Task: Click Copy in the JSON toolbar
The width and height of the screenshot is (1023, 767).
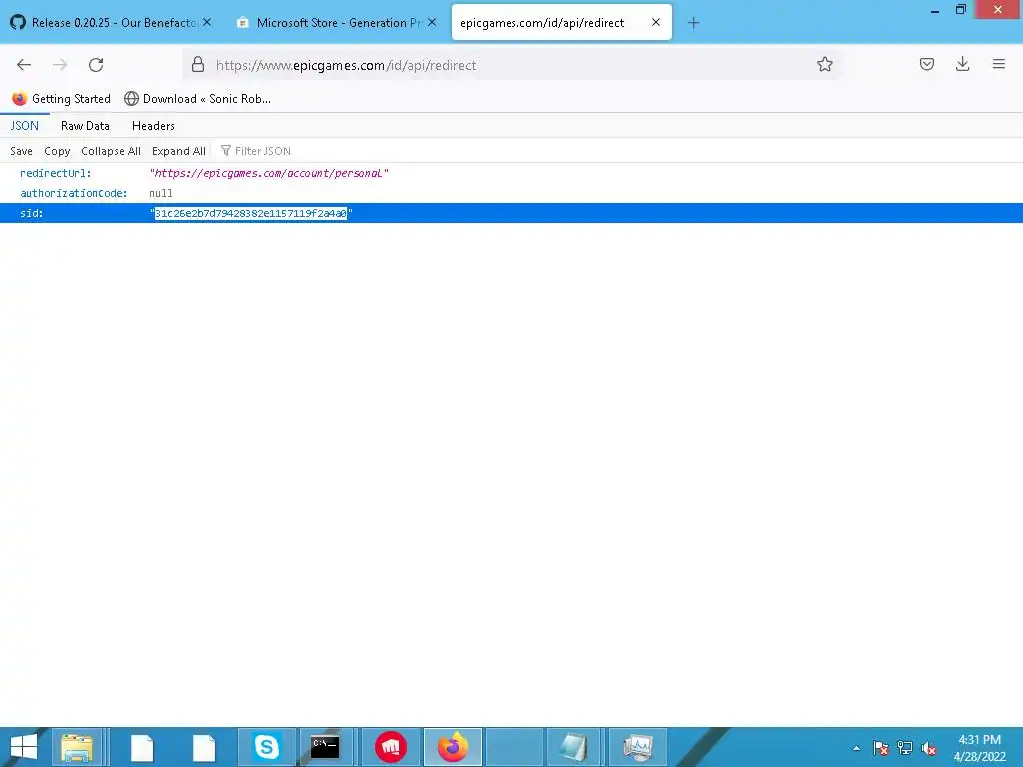Action: (57, 151)
